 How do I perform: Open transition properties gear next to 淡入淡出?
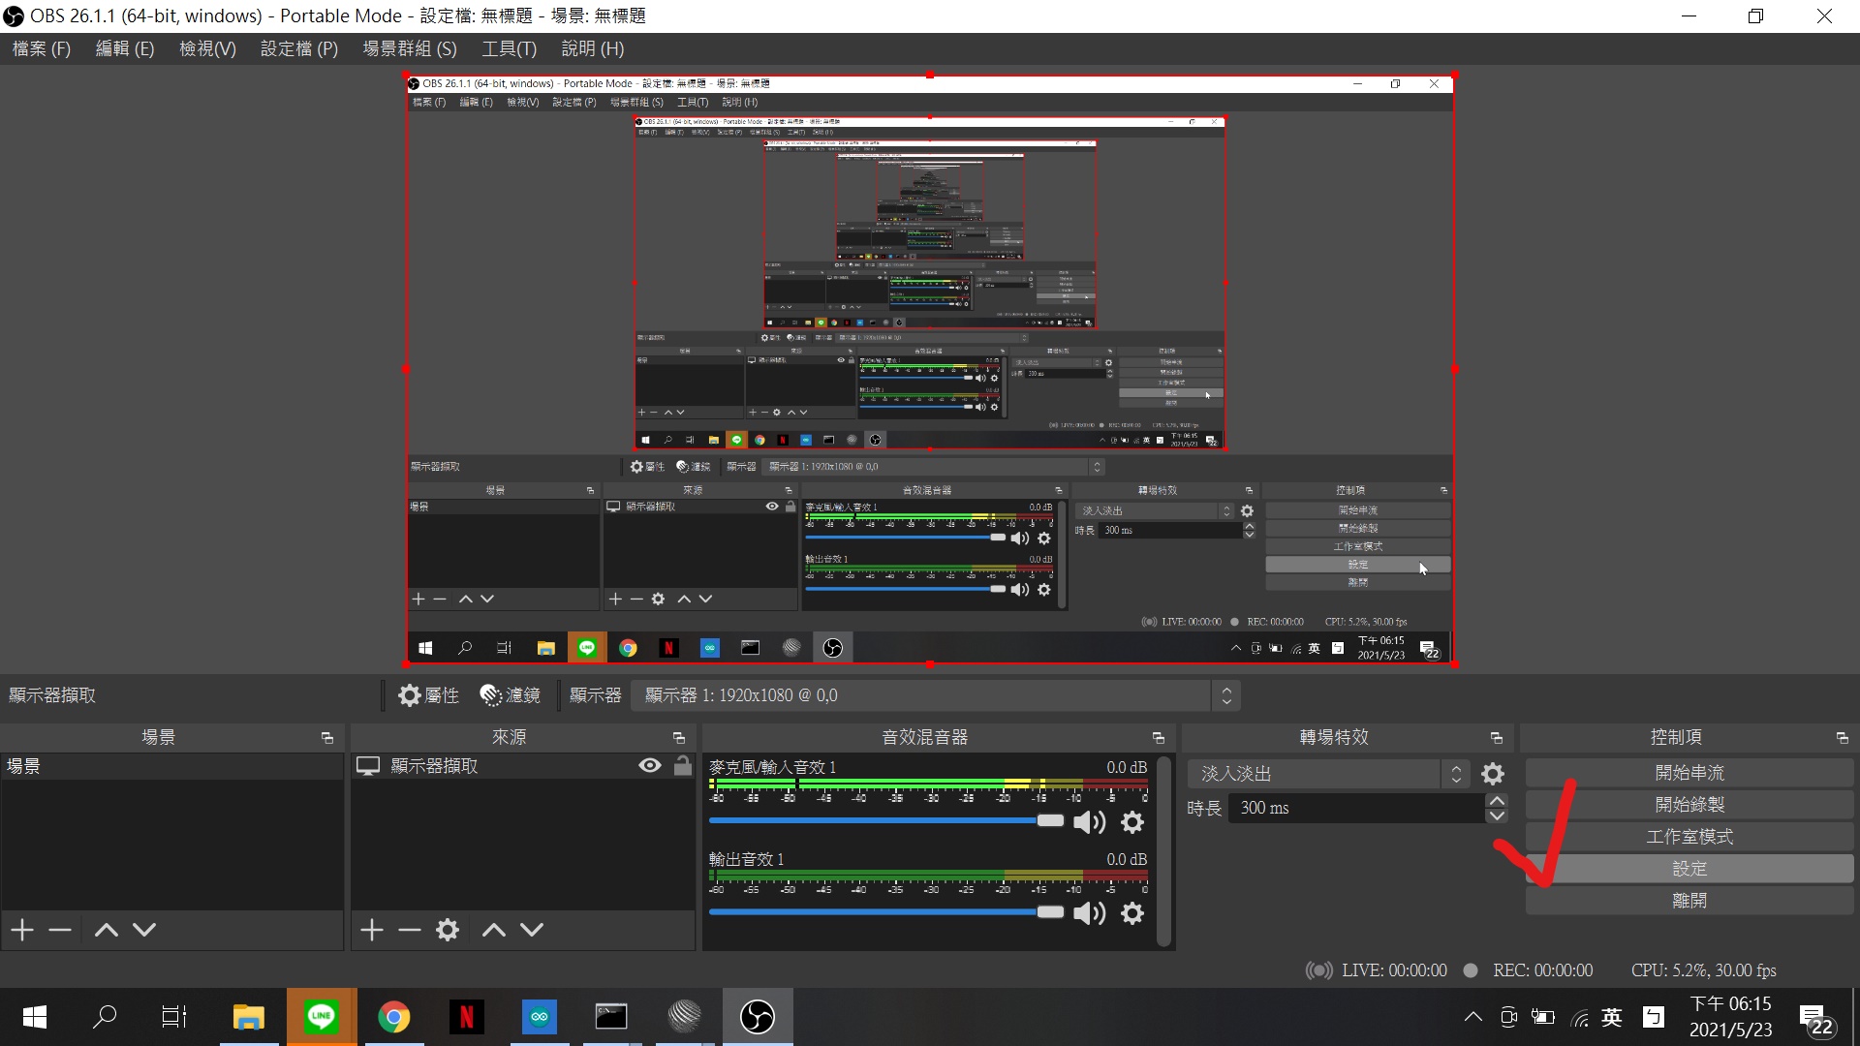pyautogui.click(x=1493, y=774)
